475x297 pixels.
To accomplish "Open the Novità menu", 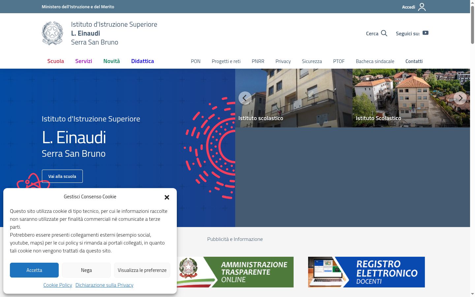I will pyautogui.click(x=111, y=61).
